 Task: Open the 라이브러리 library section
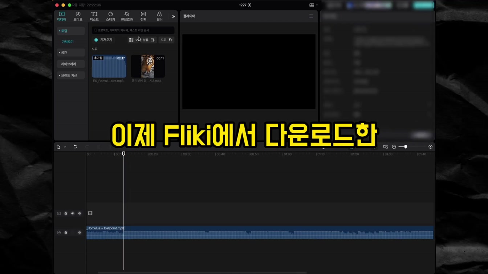71,64
